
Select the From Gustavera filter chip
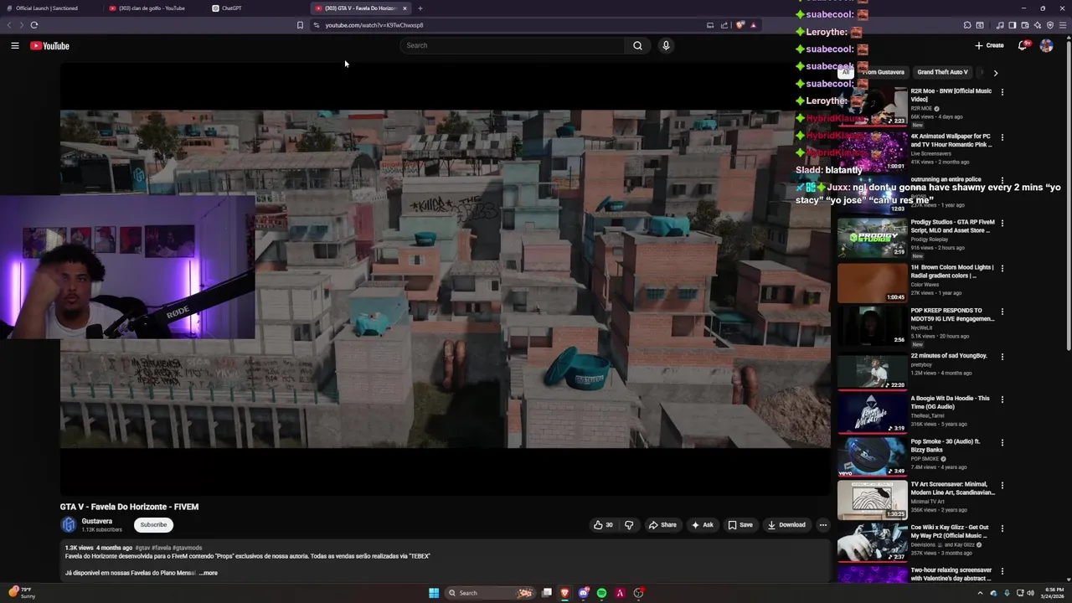click(x=884, y=73)
